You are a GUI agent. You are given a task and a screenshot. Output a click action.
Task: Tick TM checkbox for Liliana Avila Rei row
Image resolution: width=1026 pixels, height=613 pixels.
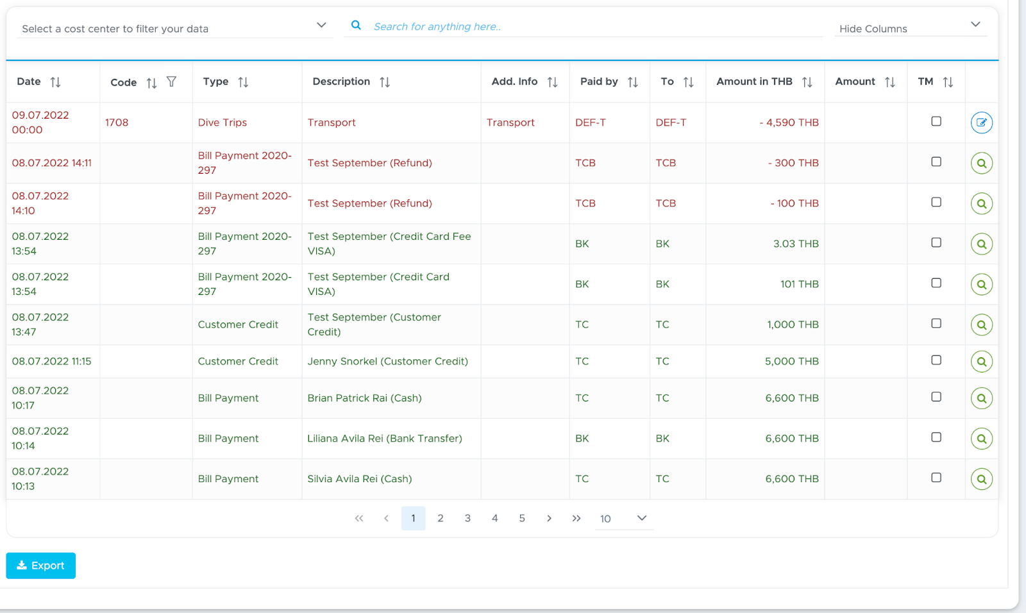coord(936,437)
